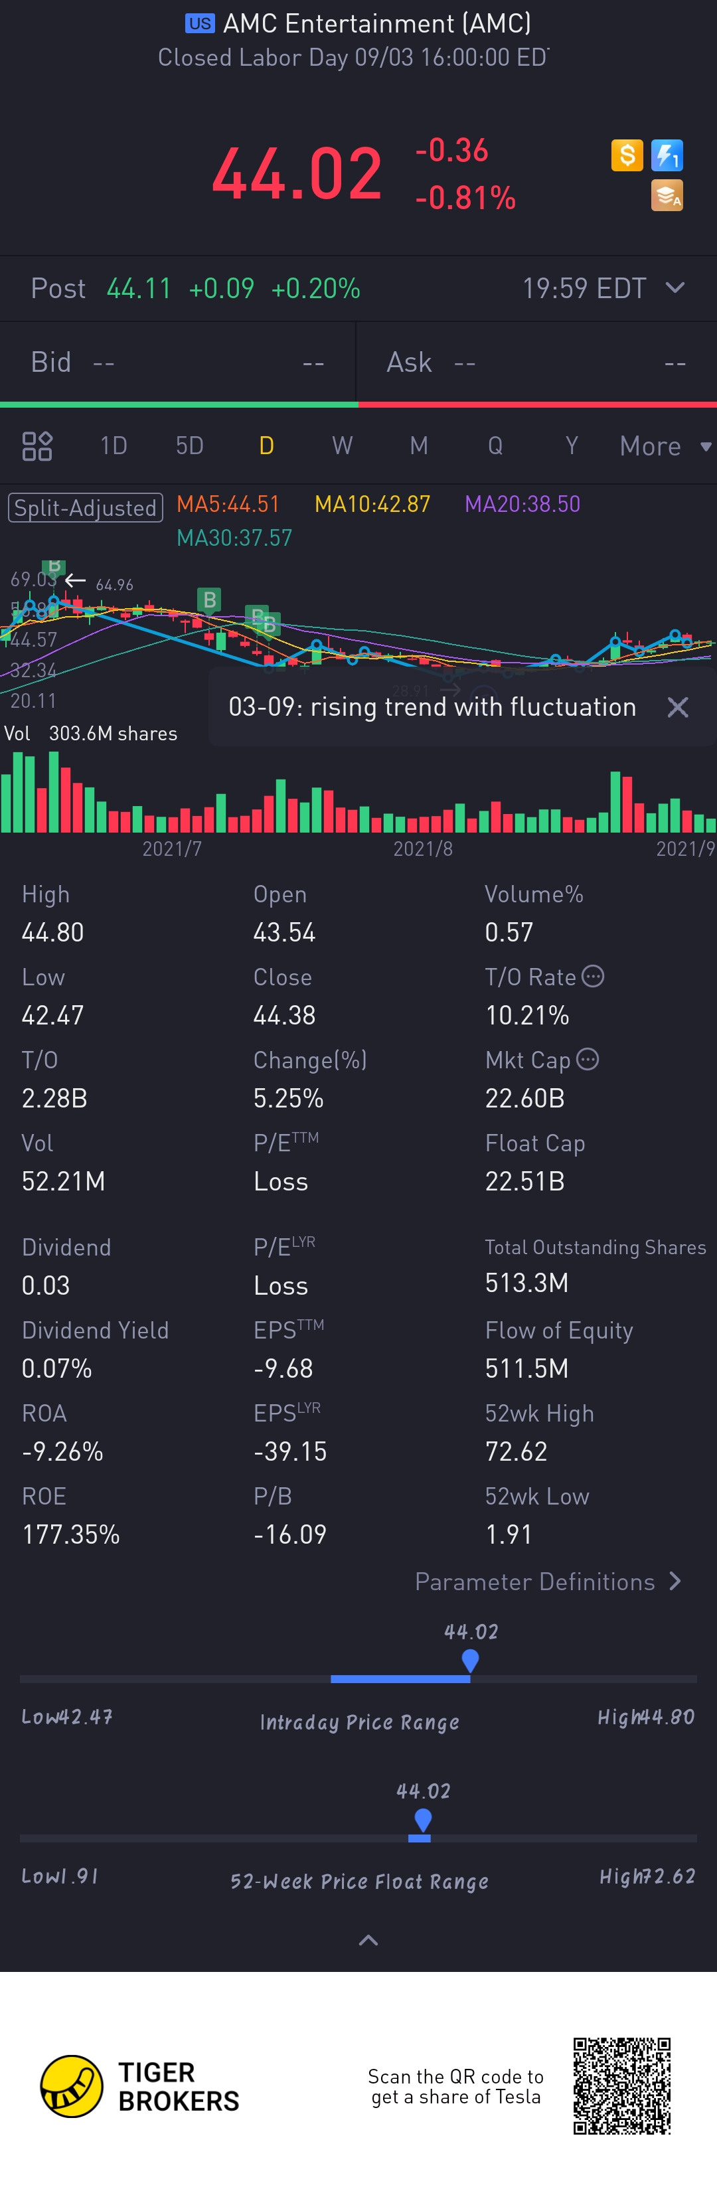Tap the orange stacked layers icon
Image resolution: width=717 pixels, height=2201 pixels.
667,196
